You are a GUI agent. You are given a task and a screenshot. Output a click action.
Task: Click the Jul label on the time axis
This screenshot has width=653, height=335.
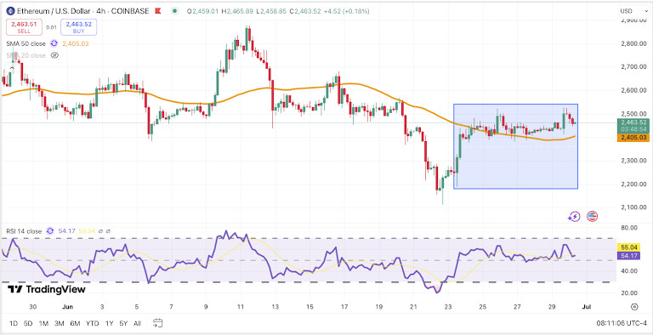588,307
